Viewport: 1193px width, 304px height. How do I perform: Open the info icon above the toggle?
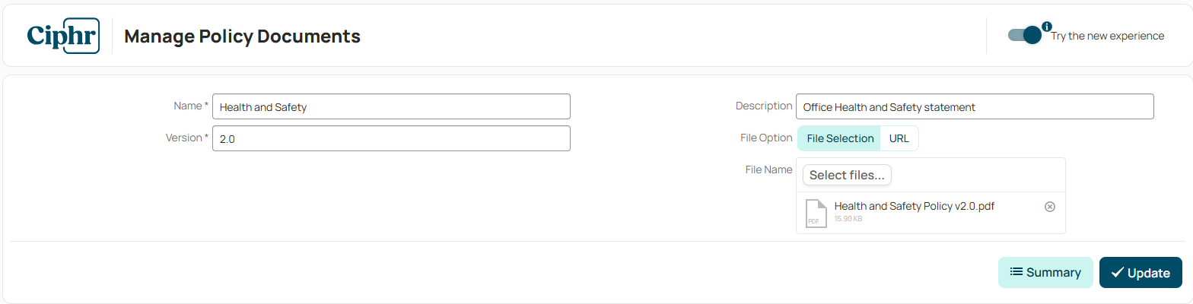coord(1047,27)
